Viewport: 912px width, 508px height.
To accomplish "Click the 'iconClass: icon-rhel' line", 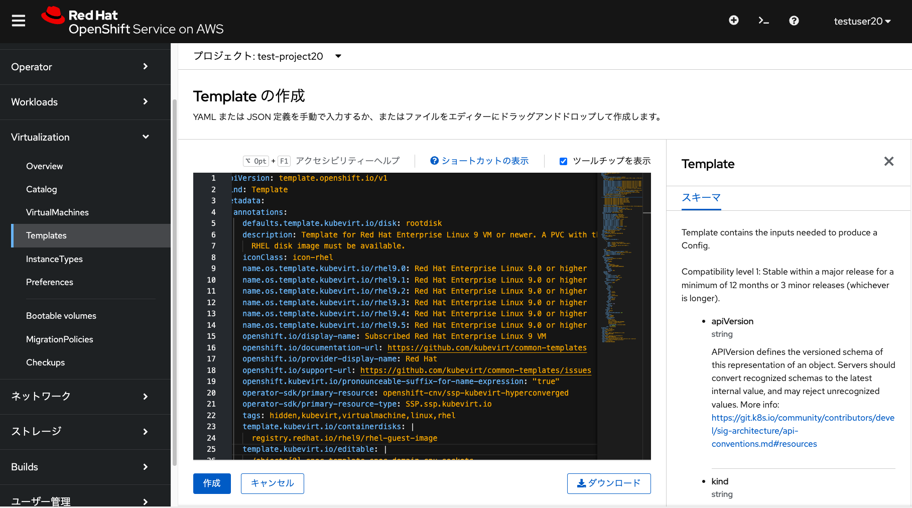I will click(x=288, y=258).
